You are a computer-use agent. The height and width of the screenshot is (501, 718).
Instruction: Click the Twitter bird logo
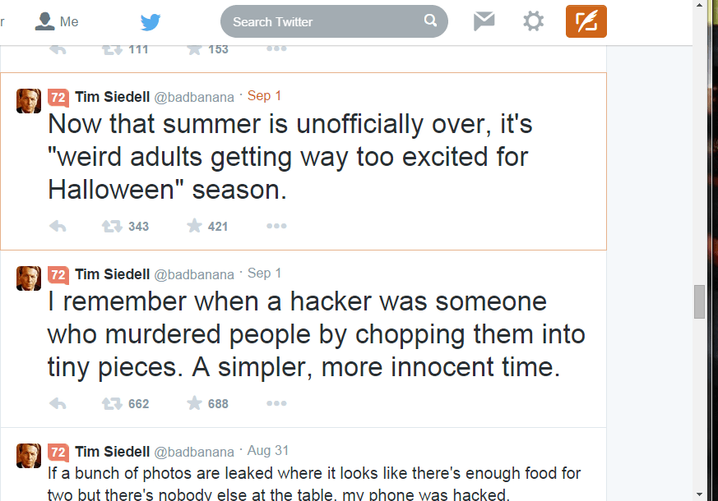pos(150,22)
